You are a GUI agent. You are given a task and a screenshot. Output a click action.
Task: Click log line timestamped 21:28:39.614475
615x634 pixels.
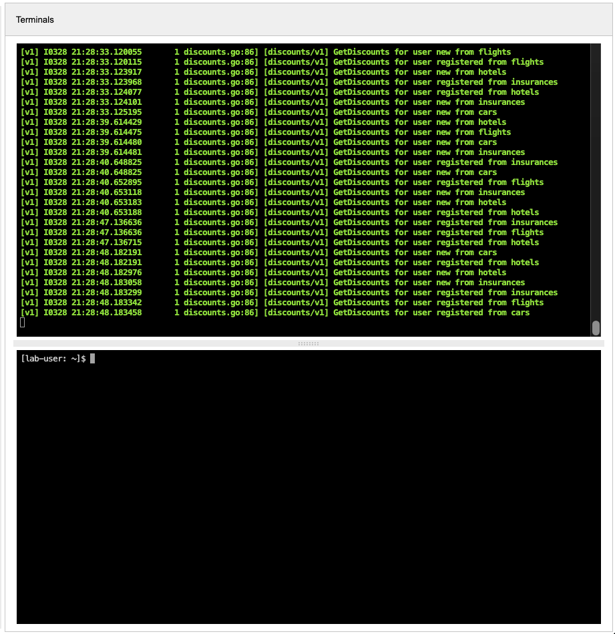pos(266,132)
